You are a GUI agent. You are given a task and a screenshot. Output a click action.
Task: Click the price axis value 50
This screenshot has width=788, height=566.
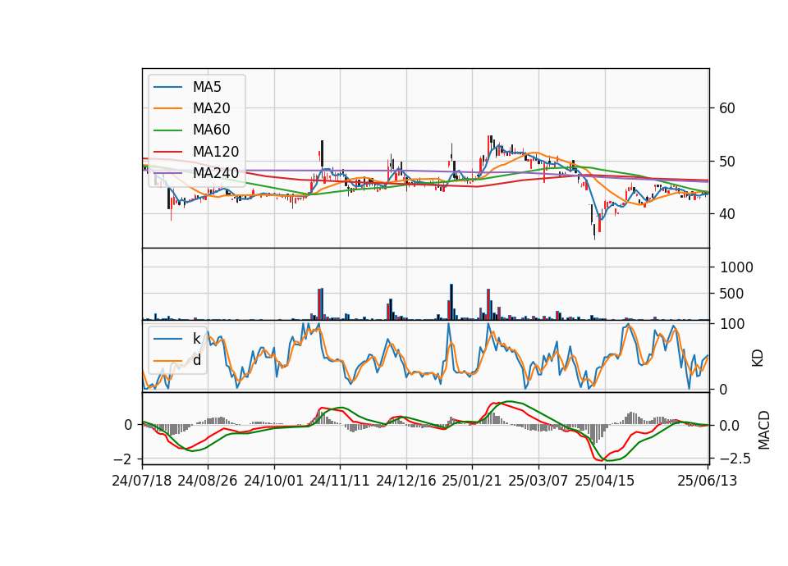[727, 162]
